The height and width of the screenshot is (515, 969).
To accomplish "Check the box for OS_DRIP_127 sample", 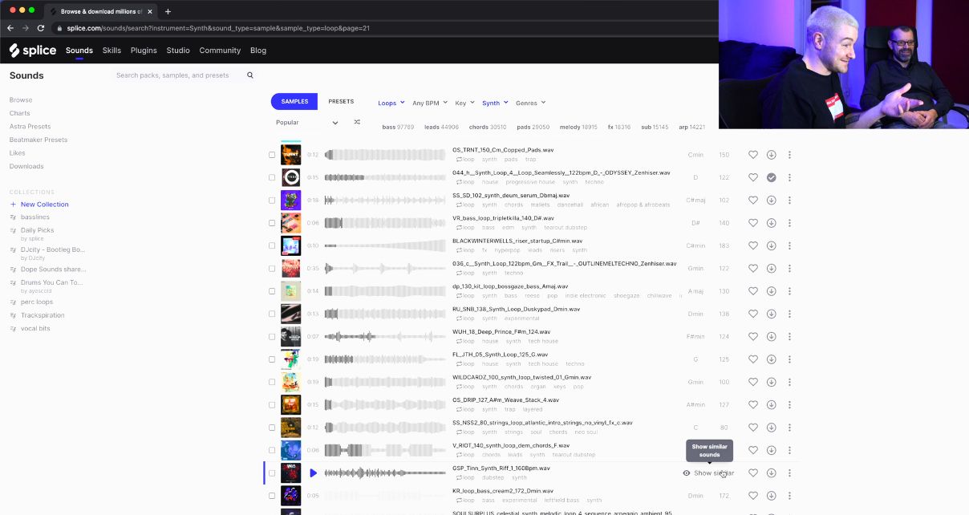I will (272, 405).
